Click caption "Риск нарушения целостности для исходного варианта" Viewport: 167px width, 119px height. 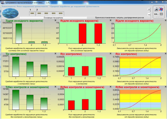tap(81, 50)
